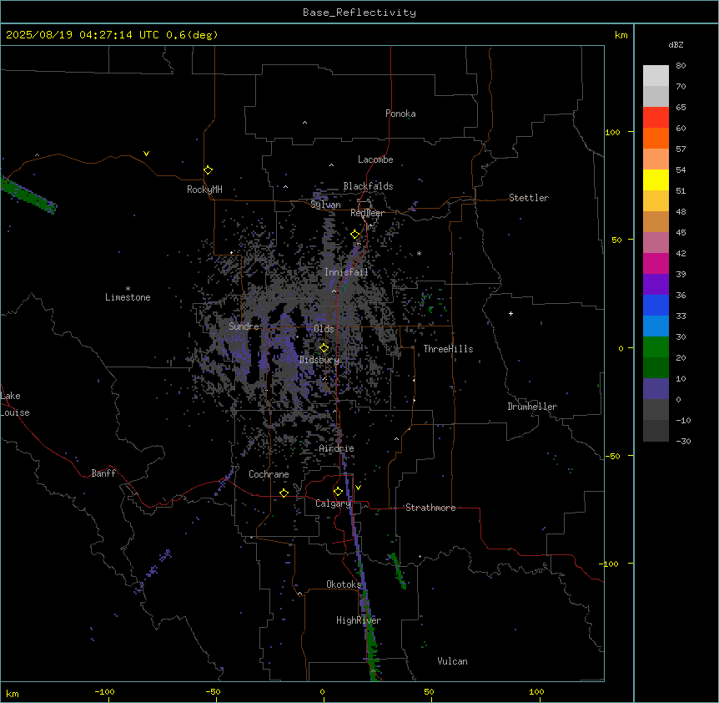
Task: Click the Airdrie label
Action: click(x=336, y=448)
